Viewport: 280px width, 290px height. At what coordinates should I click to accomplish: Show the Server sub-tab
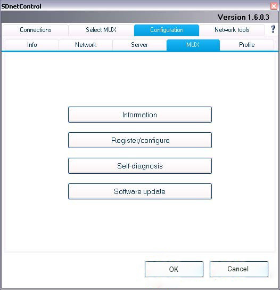[139, 45]
